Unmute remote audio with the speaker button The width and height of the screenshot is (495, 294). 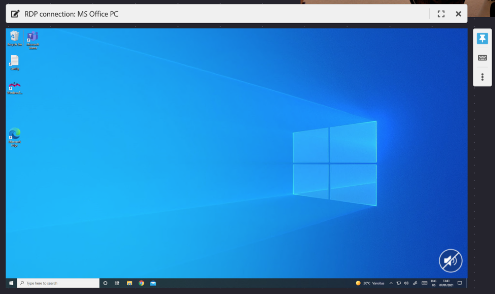tap(450, 260)
